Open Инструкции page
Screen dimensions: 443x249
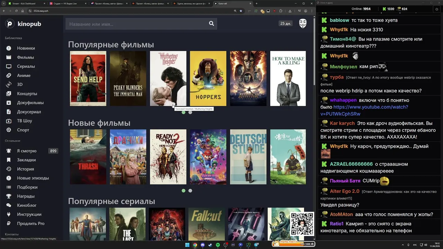[29, 214]
